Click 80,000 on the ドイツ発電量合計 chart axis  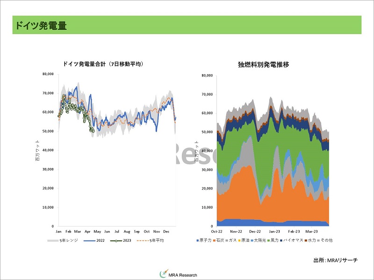[48, 74]
